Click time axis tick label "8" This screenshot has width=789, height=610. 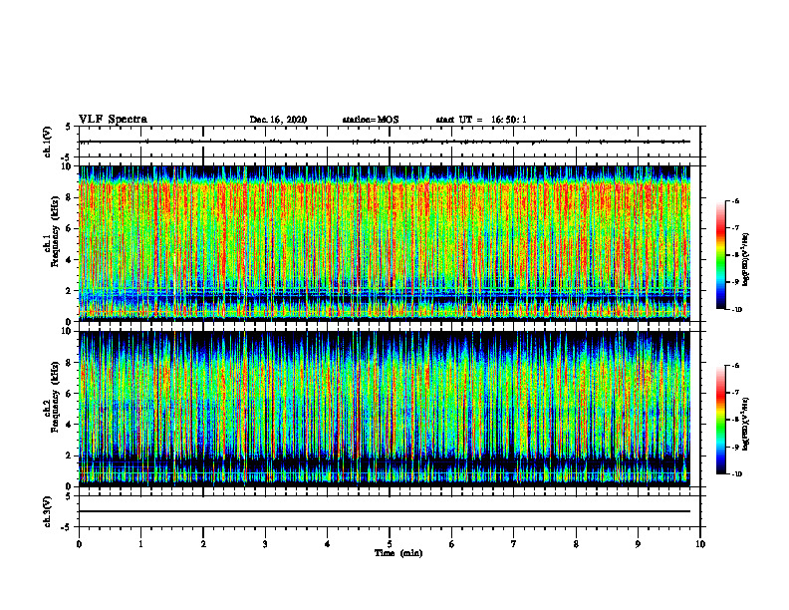click(x=576, y=544)
